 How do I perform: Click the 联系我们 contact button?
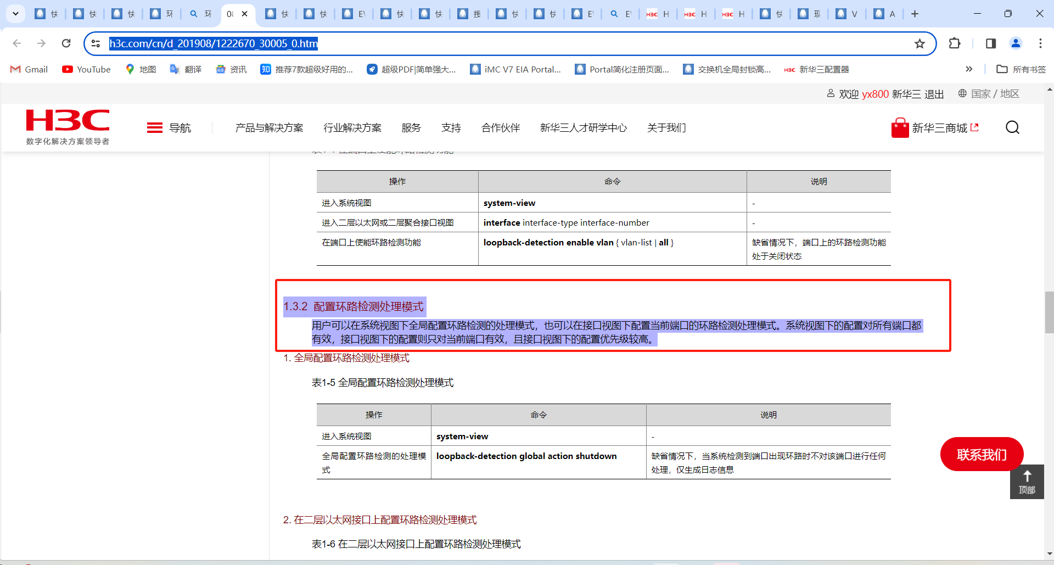[x=982, y=454]
